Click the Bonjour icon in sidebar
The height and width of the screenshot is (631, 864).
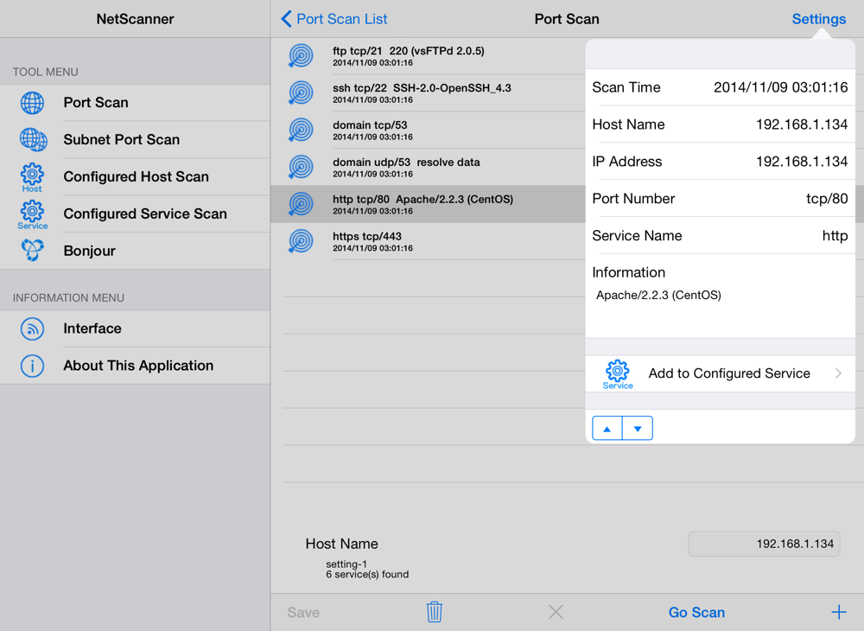32,251
